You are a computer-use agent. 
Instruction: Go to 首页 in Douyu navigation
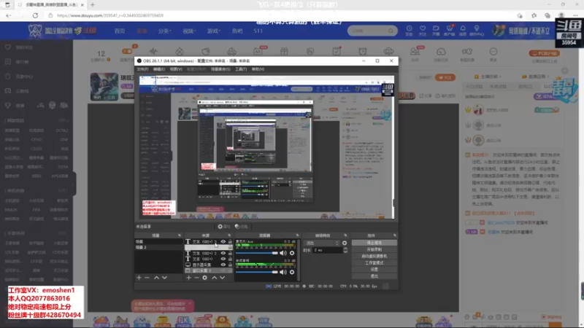(x=120, y=31)
